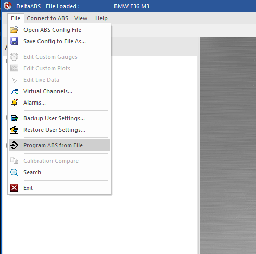256x254 pixels.
Task: Click the diamond arrow icon for Program ABS
Action: tap(14, 145)
